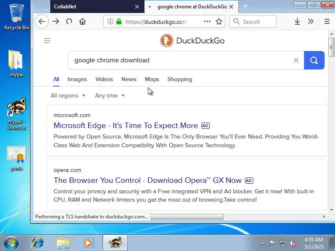The image size is (335, 251).
Task: Select mypal - Shortcut desktop icon
Action: click(16, 114)
